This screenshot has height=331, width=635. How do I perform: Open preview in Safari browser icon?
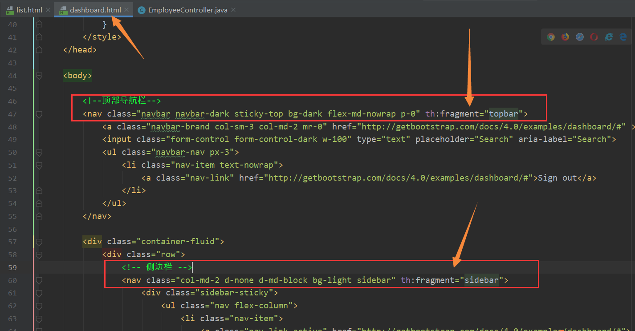[x=579, y=37]
